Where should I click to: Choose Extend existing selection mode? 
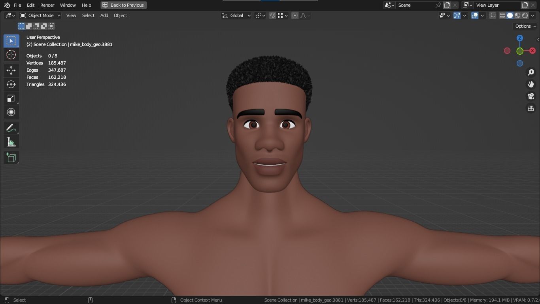coord(29,26)
